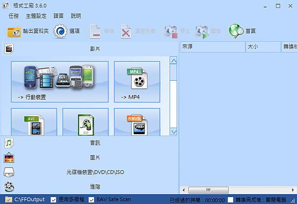Click the task list horizontal scrollbar thumb
297x204 pixels.
coord(208,190)
